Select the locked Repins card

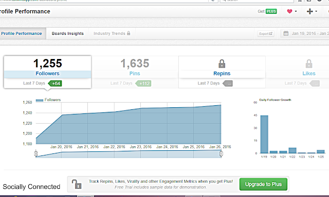point(222,72)
